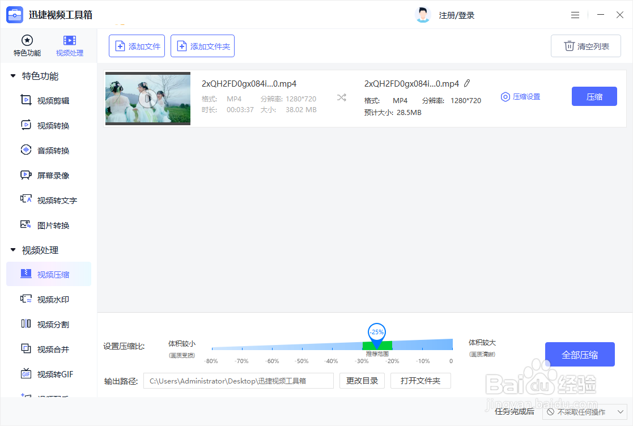Click the 压缩 compress button
633x426 pixels.
click(594, 96)
